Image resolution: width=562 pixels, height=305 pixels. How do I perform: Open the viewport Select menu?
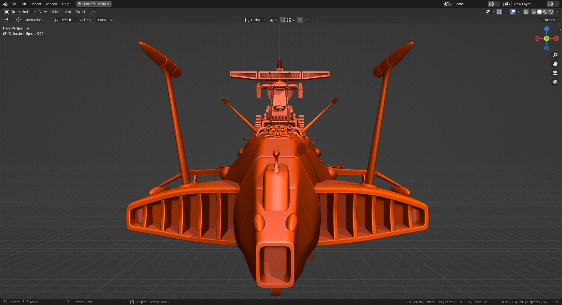point(56,12)
